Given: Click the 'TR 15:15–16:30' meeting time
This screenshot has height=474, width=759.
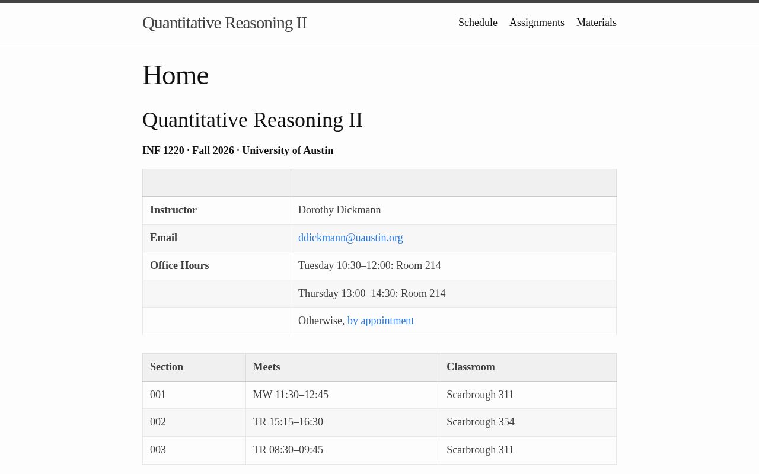Looking at the screenshot, I should pyautogui.click(x=288, y=422).
